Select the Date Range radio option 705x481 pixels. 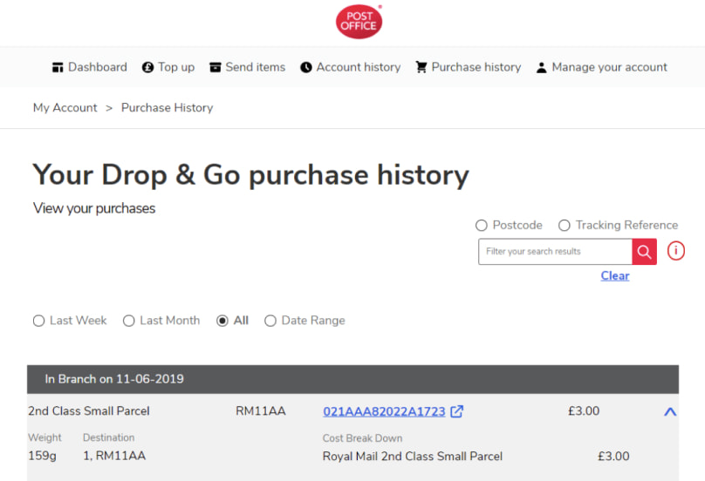(x=270, y=321)
